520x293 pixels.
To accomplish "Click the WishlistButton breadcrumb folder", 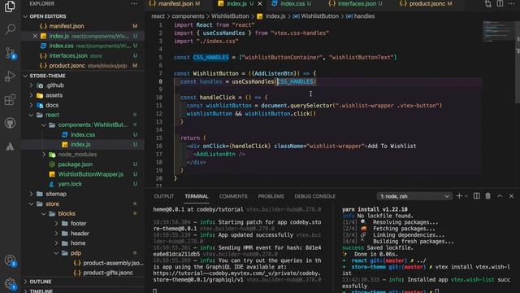I will click(x=230, y=16).
